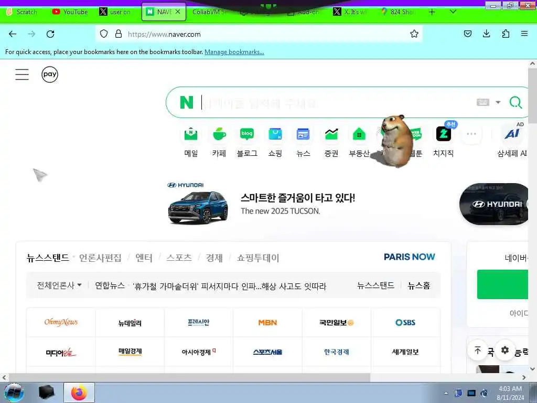The image size is (537, 403).
Task: Open Firefox application hamburger menu
Action: [x=524, y=34]
